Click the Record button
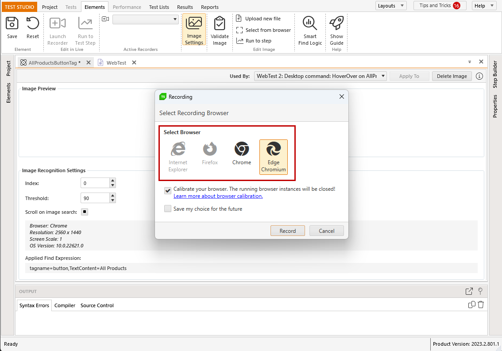Image resolution: width=502 pixels, height=351 pixels. 287,231
